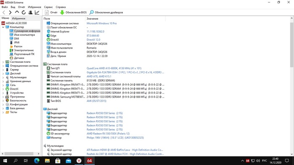Open the Избранное menu in menu bar

pos(34,7)
